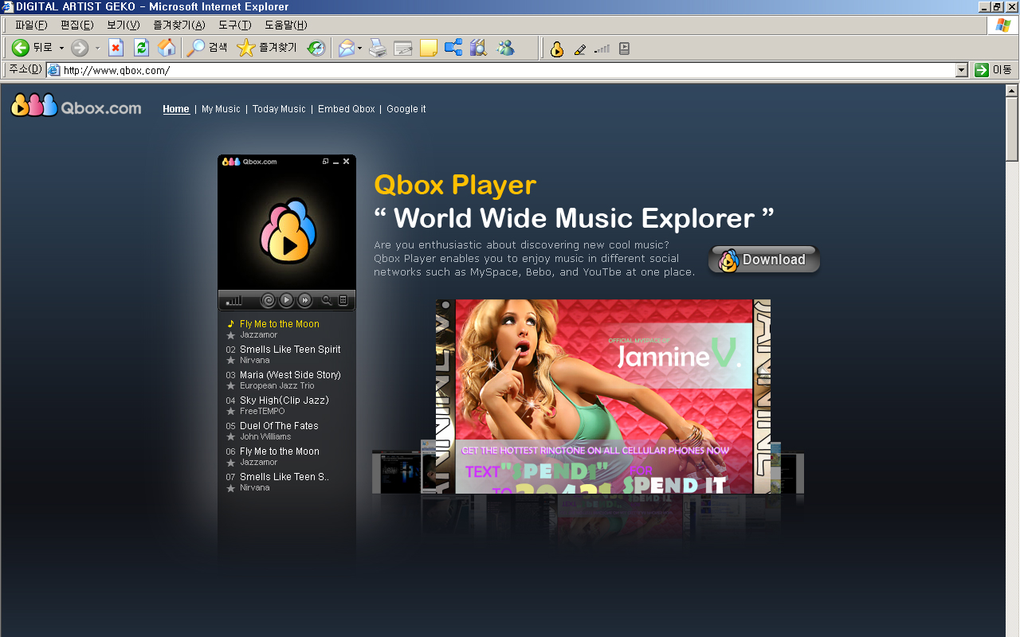Toggle the star beside John Williams
This screenshot has width=1020, height=637.
[231, 437]
